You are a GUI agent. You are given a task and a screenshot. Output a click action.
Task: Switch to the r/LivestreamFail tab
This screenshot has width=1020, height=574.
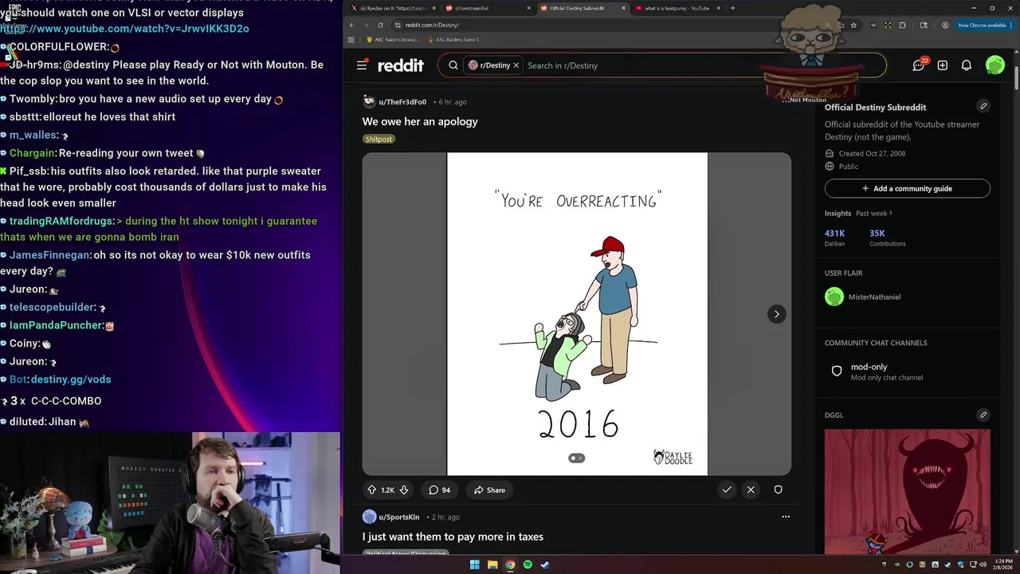(486, 8)
